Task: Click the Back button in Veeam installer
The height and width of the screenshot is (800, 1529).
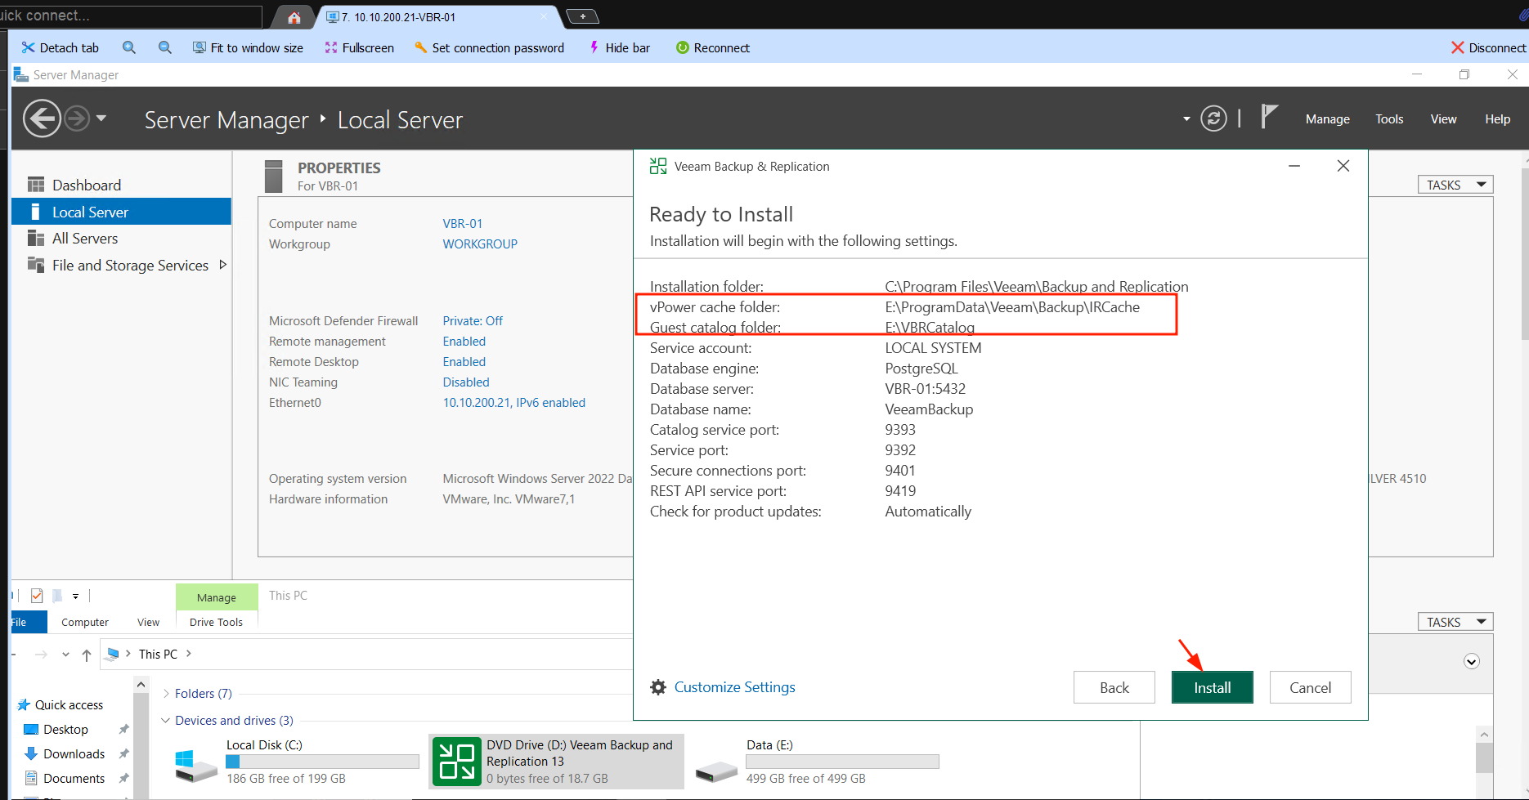Action: pyautogui.click(x=1114, y=687)
